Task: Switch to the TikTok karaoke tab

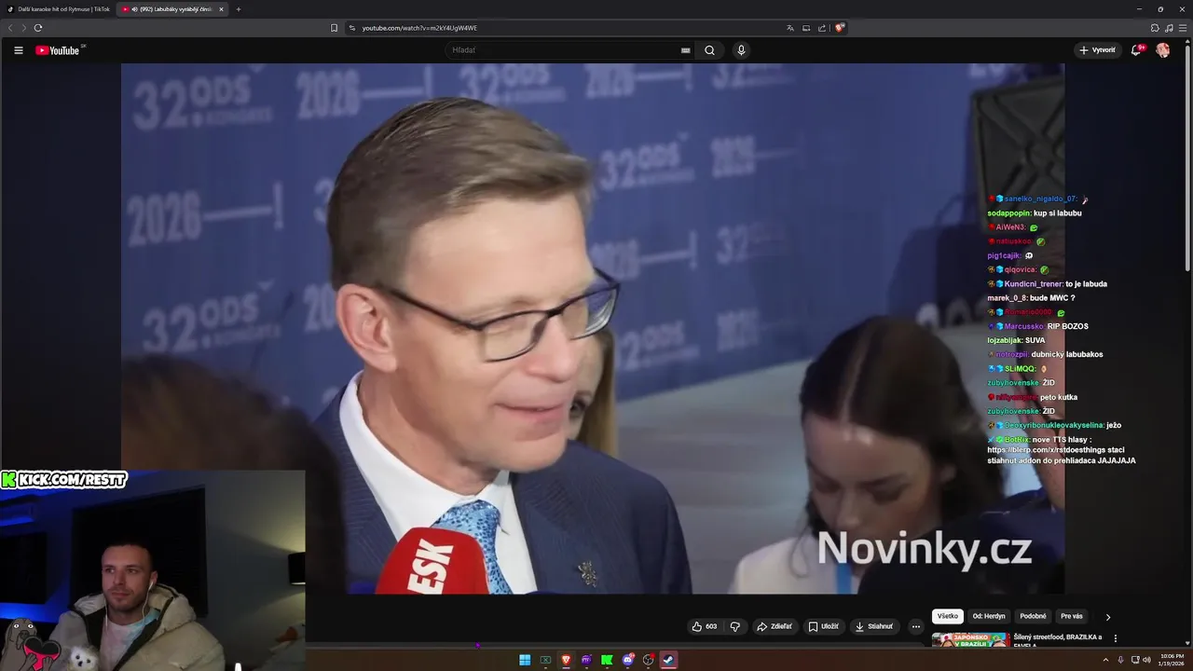Action: [58, 9]
